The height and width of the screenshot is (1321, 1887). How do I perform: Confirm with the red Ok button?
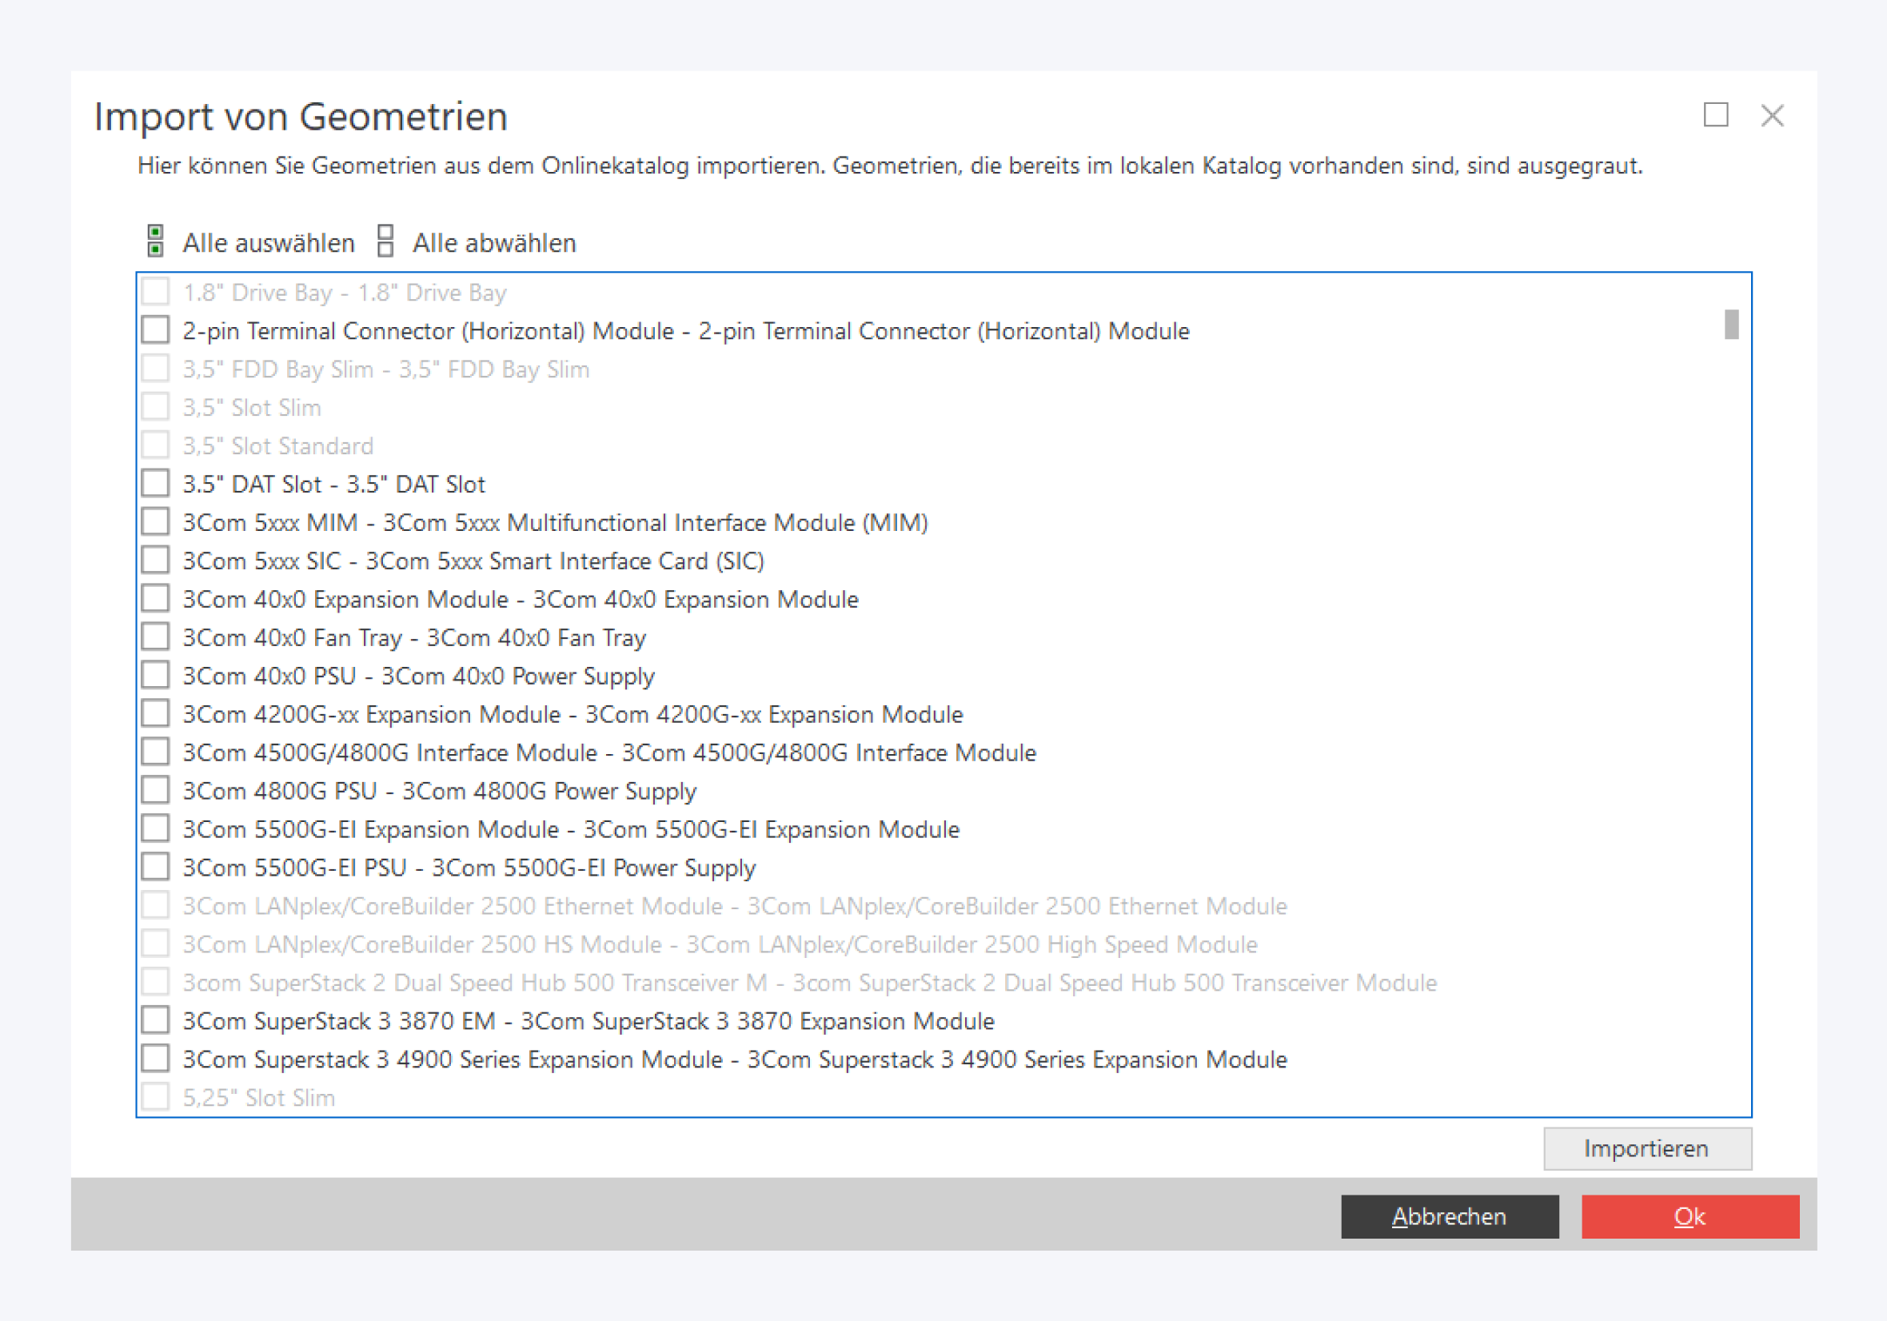tap(1690, 1215)
